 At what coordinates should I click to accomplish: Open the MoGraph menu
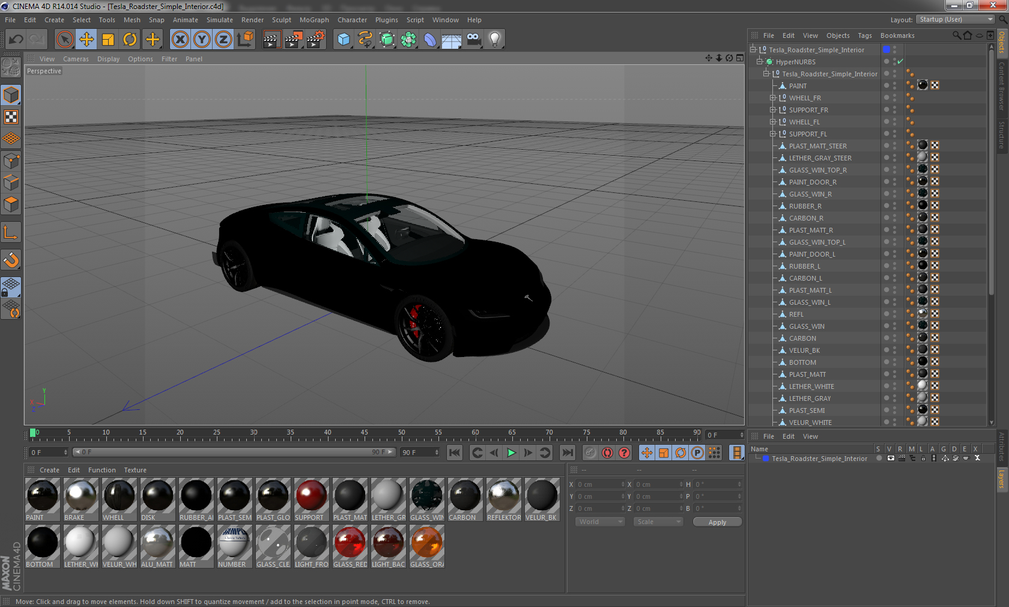314,20
